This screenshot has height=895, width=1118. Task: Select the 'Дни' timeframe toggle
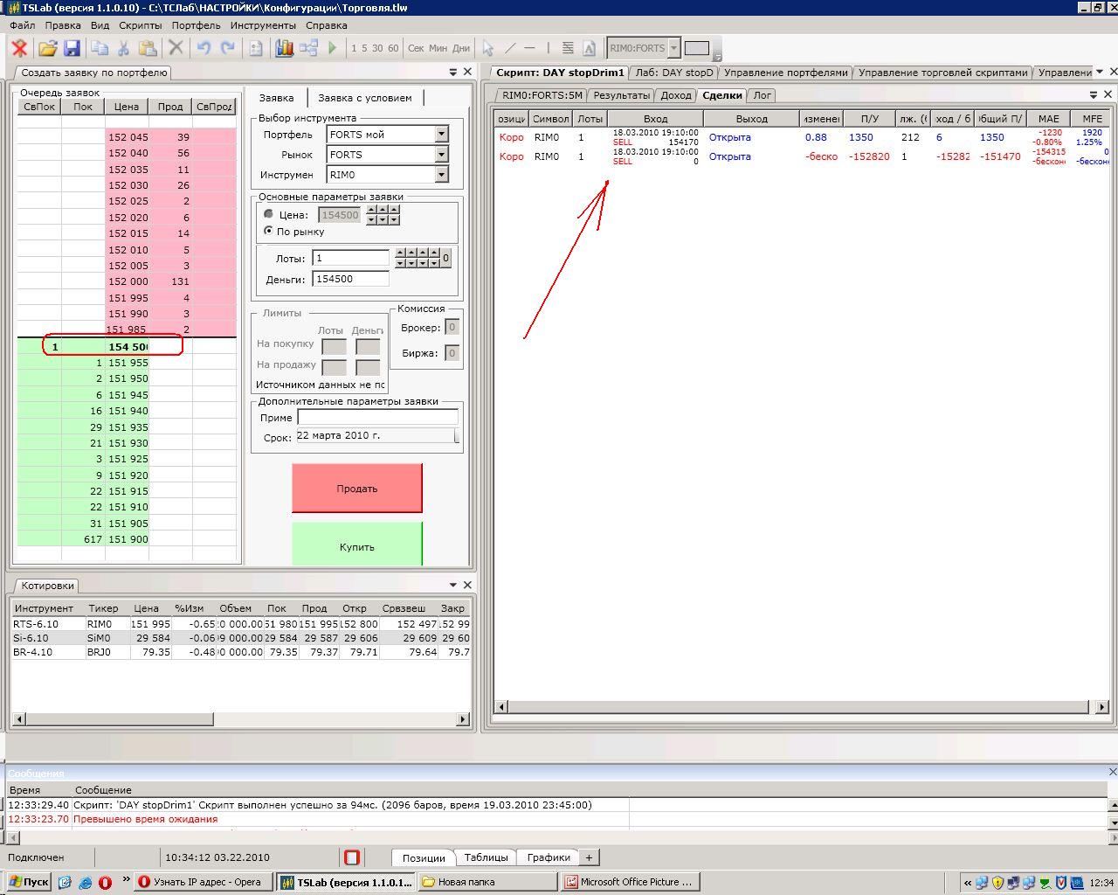[461, 48]
